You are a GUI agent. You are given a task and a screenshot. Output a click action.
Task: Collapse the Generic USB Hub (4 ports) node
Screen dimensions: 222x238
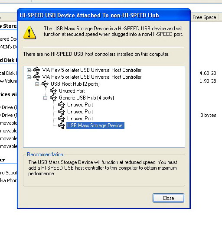(45, 98)
